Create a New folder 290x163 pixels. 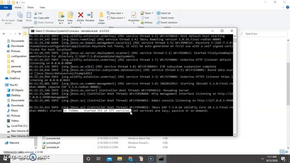pos(101,18)
